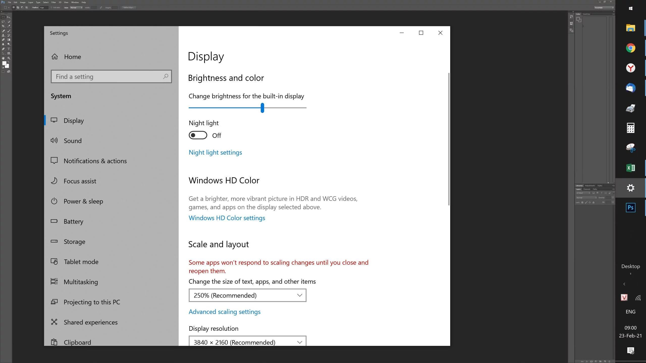Viewport: 646px width, 363px height.
Task: Open the Display resolution dropdown
Action: coord(247,341)
